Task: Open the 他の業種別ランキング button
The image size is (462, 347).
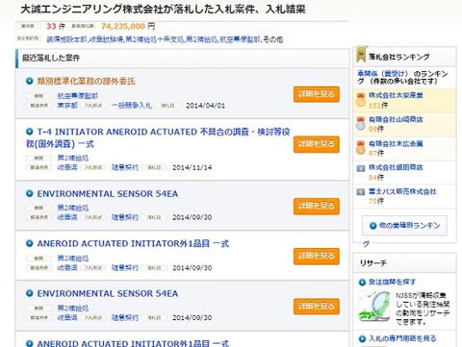Action: (x=404, y=226)
